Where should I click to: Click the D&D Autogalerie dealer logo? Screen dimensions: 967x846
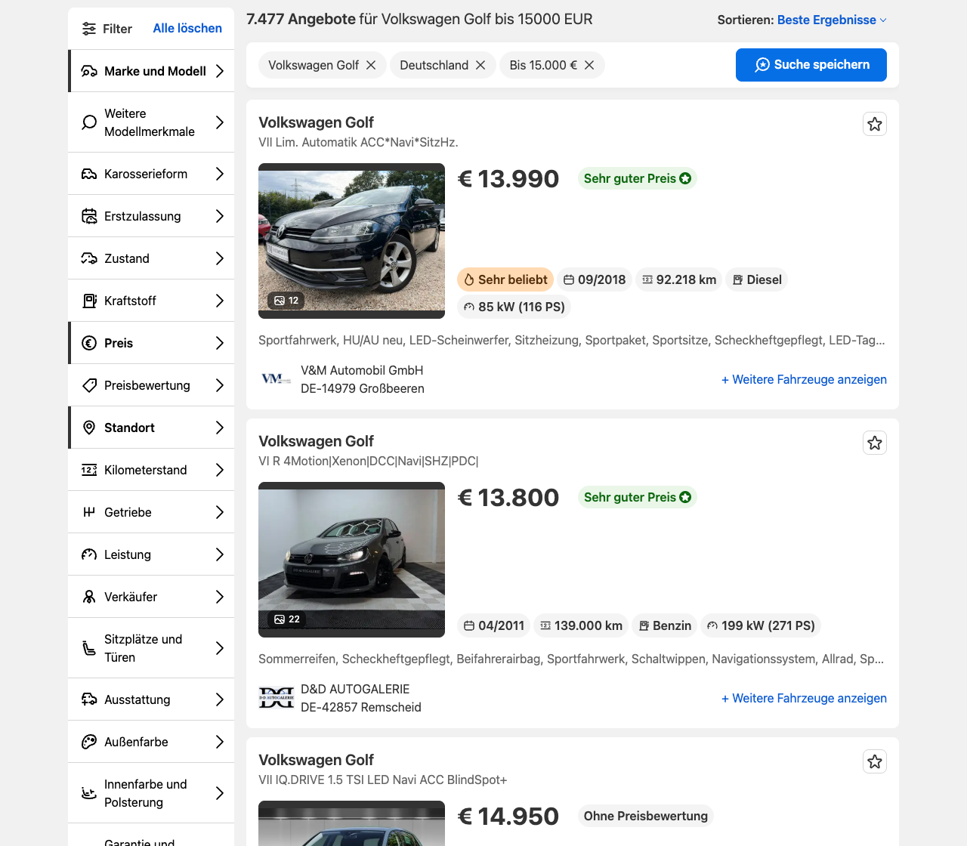click(x=277, y=698)
